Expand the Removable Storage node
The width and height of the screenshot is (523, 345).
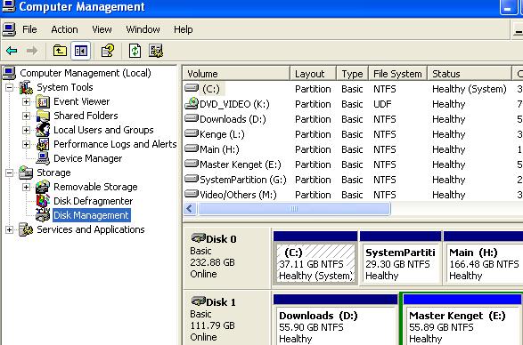click(x=26, y=187)
